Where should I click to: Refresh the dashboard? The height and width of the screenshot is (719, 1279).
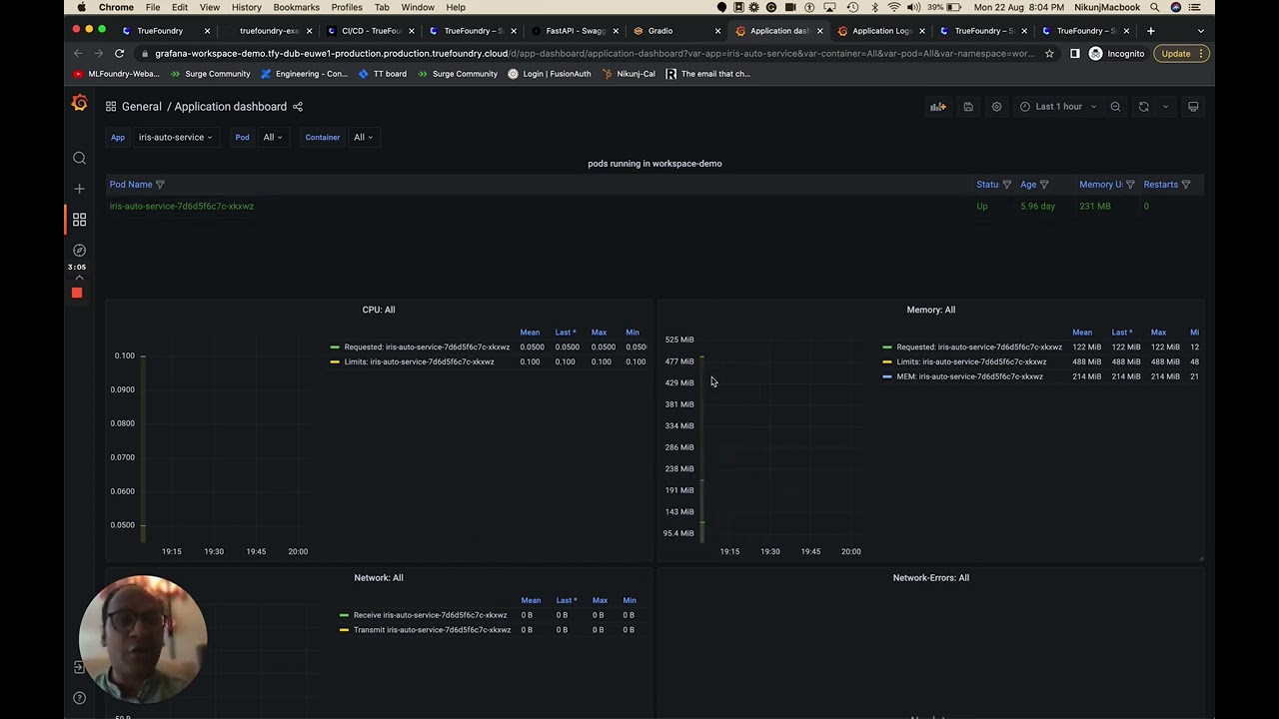pyautogui.click(x=1144, y=107)
